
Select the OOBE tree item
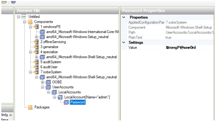(57, 82)
